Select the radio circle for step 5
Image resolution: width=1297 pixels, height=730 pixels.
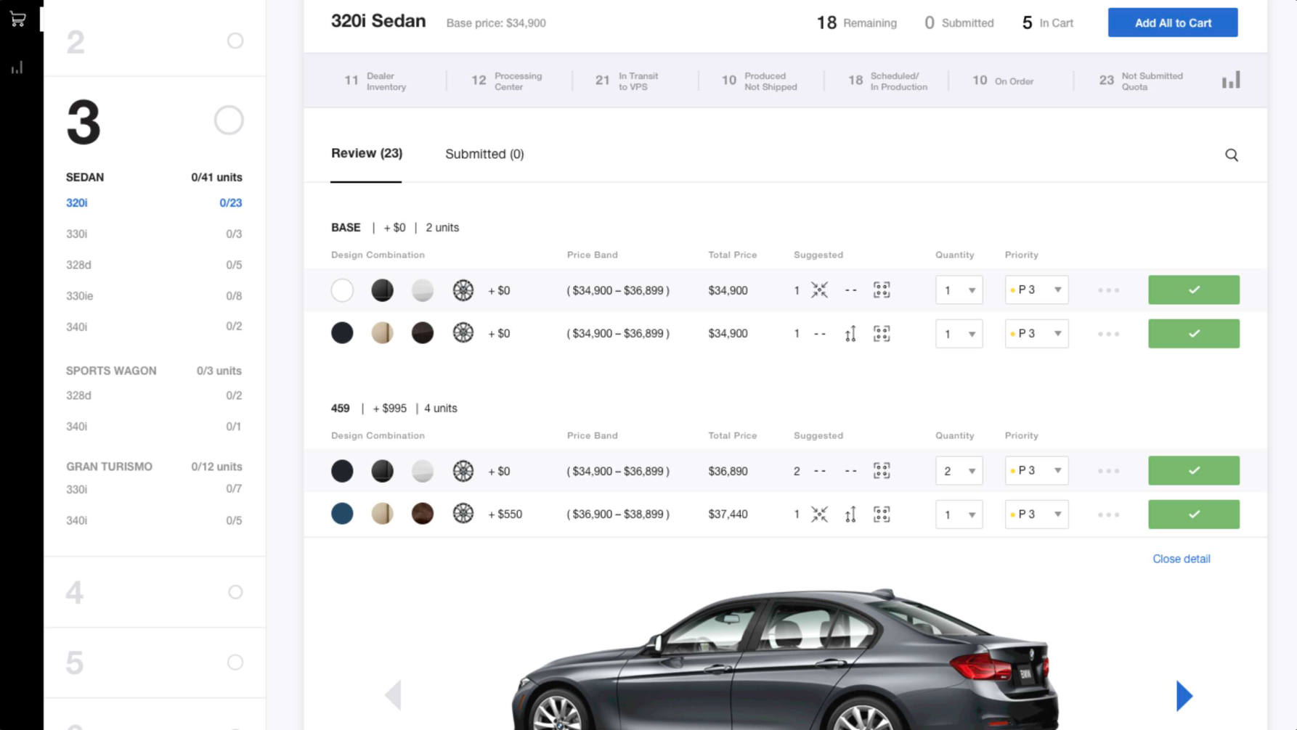tap(235, 663)
